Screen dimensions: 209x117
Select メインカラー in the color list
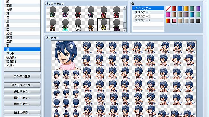pyautogui.click(x=148, y=8)
